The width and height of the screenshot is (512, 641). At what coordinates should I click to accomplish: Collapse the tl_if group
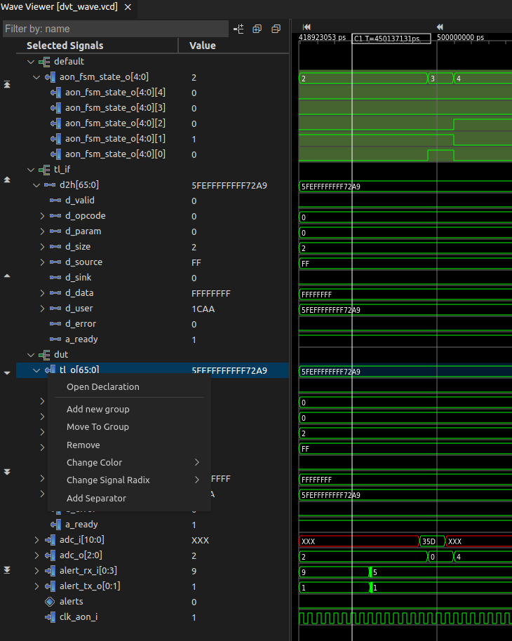point(31,170)
